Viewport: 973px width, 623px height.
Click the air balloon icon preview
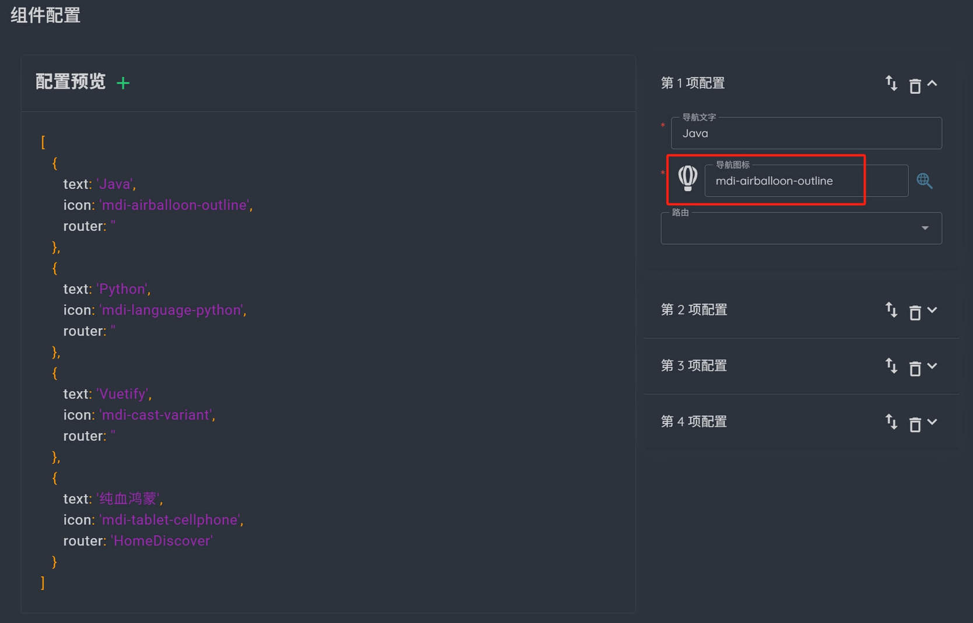[x=688, y=178]
